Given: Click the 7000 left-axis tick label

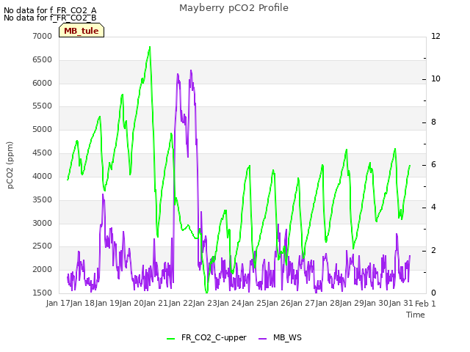Looking at the screenshot, I should pyautogui.click(x=43, y=36).
